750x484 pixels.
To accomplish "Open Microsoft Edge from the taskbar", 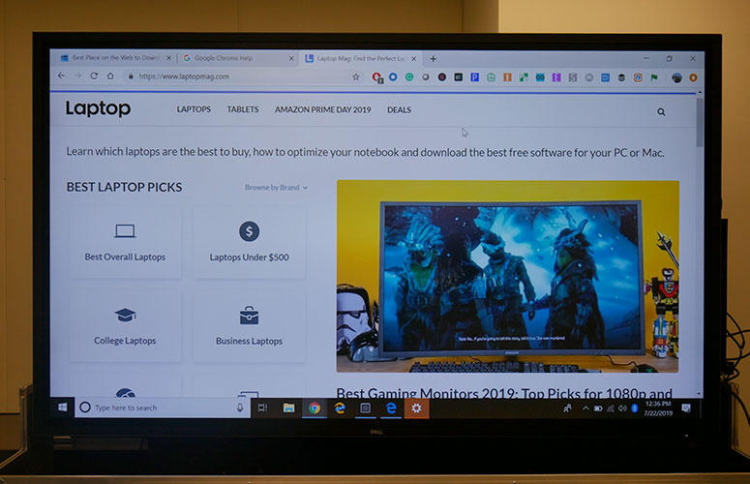I will pyautogui.click(x=391, y=408).
